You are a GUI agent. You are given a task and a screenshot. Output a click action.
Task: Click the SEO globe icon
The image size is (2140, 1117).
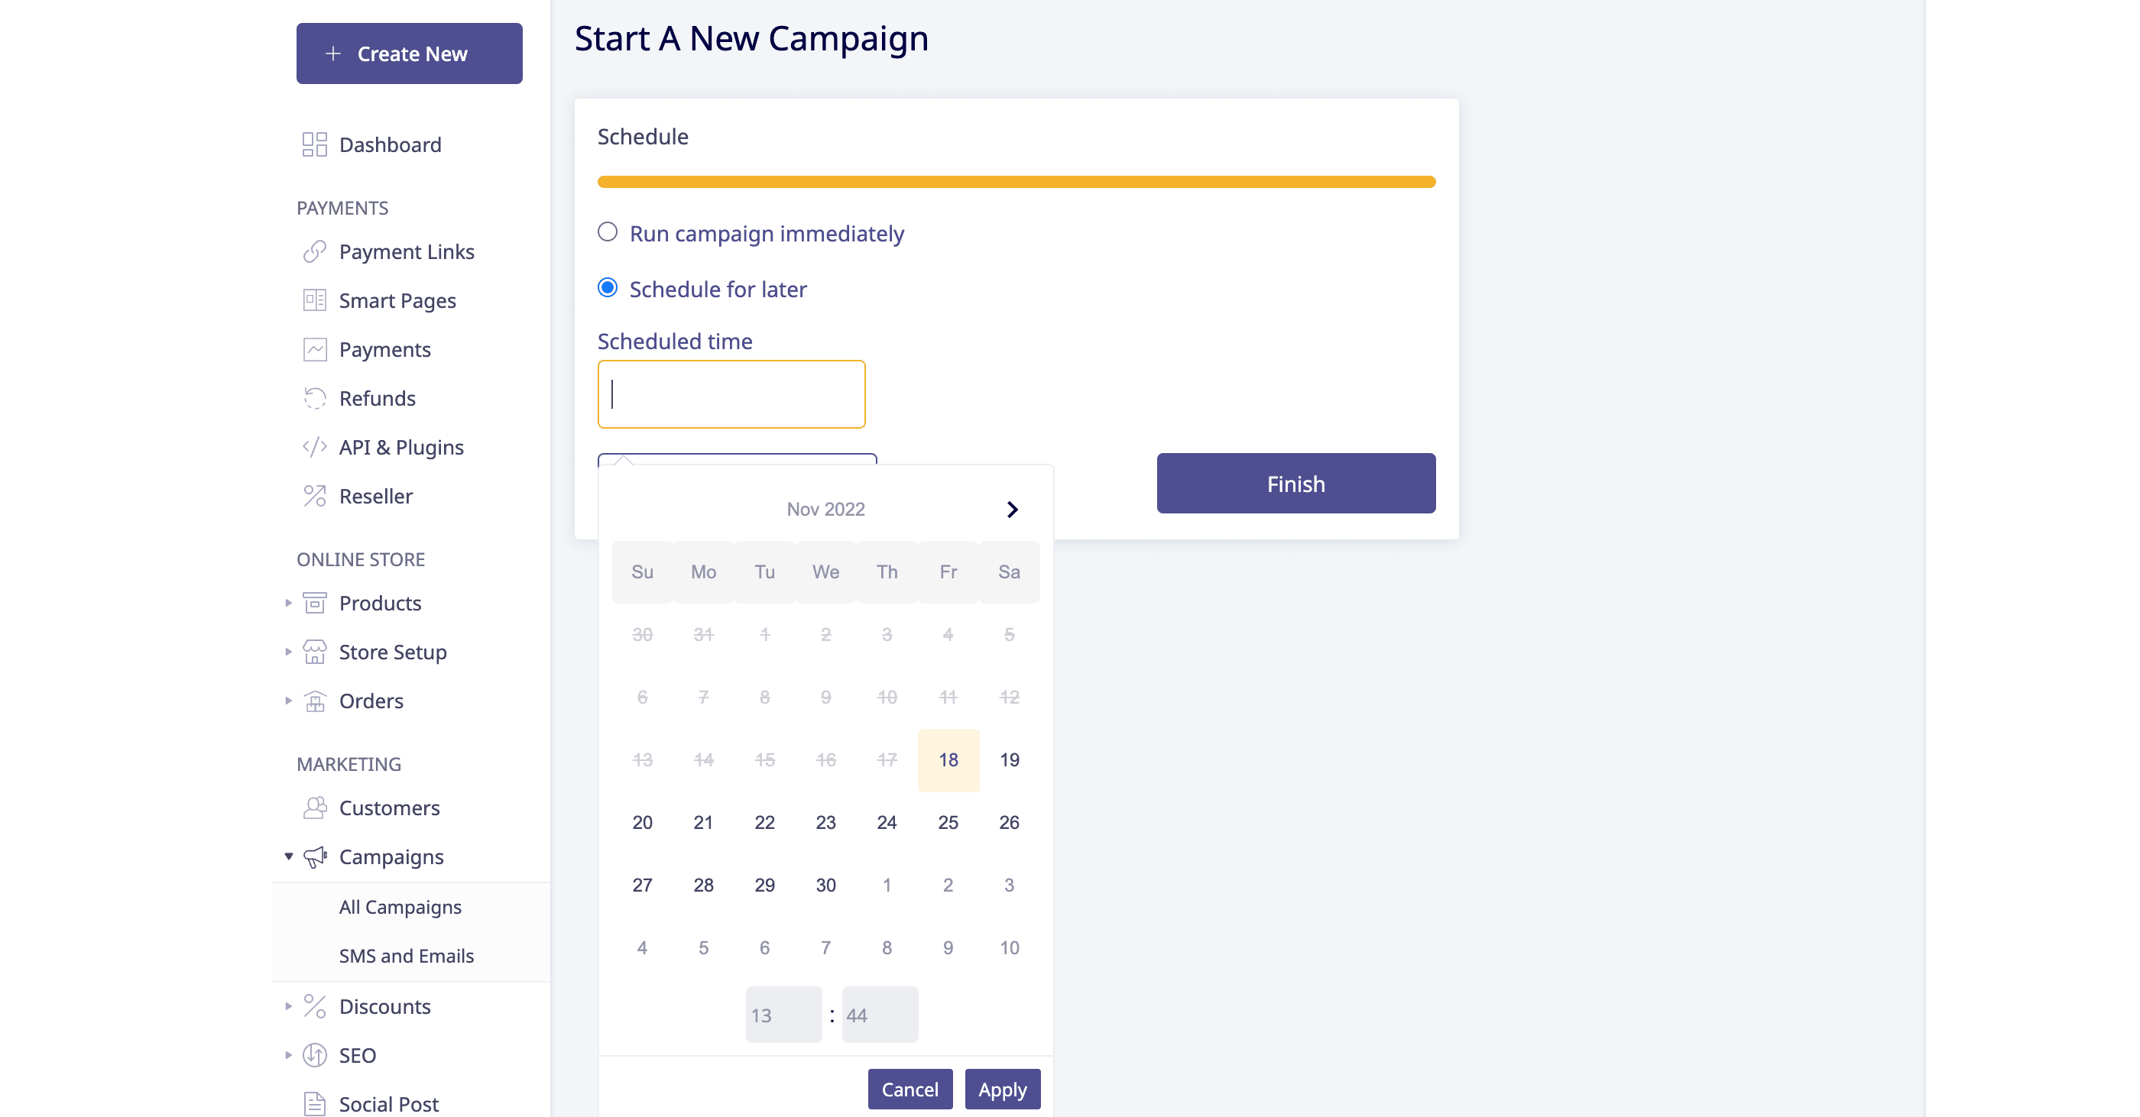point(314,1056)
